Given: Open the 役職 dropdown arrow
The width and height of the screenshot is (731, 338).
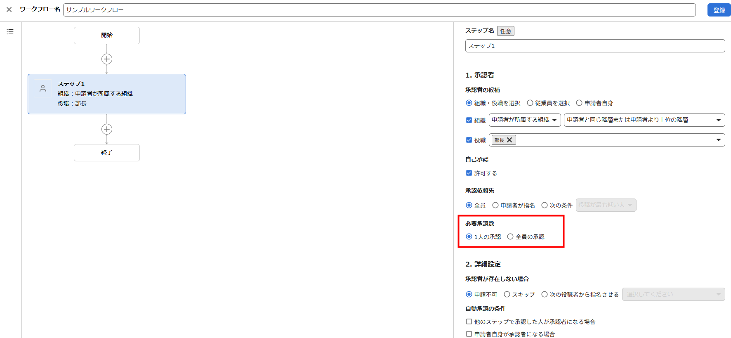Looking at the screenshot, I should pyautogui.click(x=718, y=140).
